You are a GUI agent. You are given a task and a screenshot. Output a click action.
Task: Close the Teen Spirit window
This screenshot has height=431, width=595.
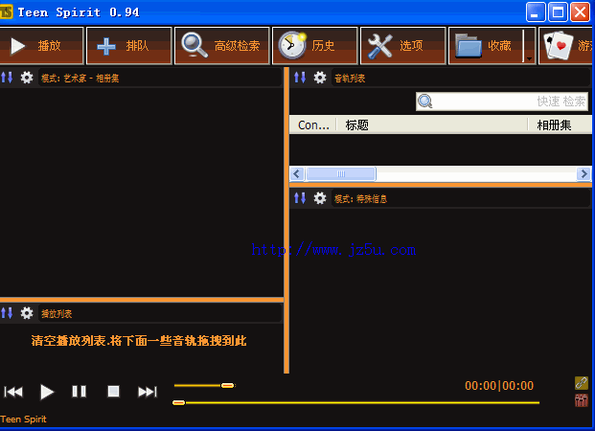(581, 12)
